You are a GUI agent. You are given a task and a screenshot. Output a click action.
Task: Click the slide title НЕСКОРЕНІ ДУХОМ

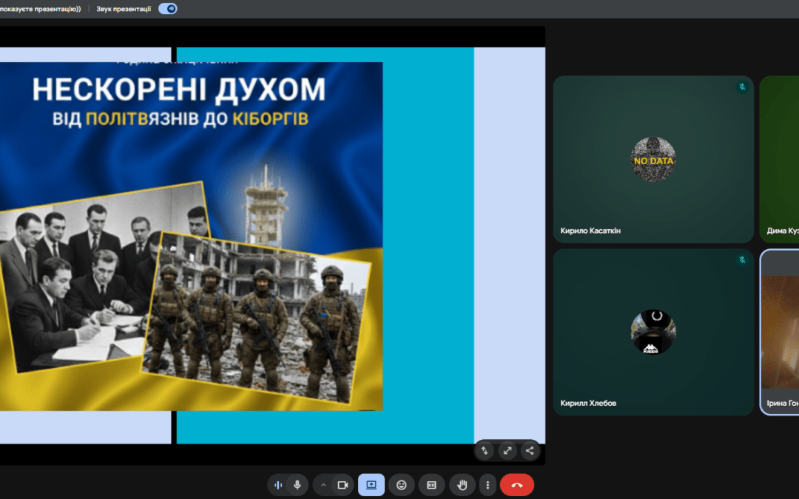pyautogui.click(x=179, y=89)
